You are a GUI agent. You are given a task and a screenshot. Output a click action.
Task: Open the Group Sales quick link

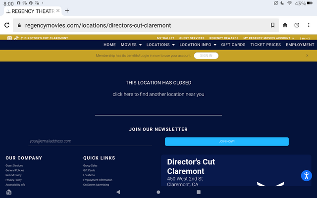(90, 165)
